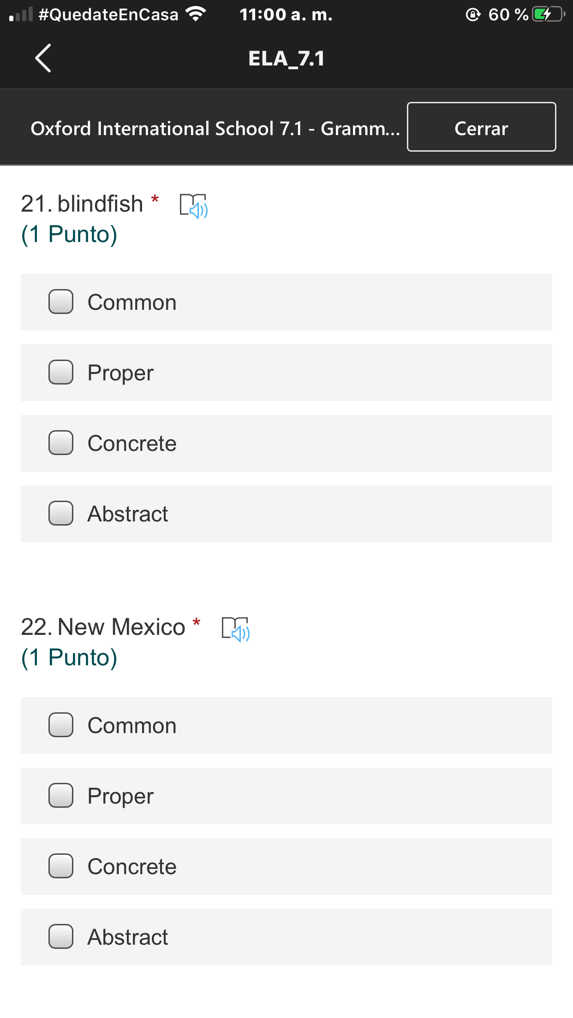Tap the Oxford International School form title
This screenshot has height=1018, width=573.
(x=215, y=129)
